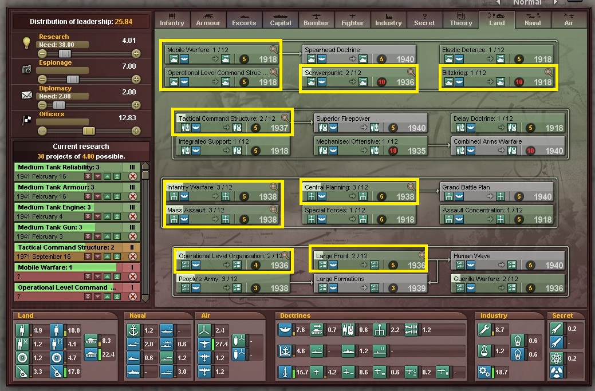The width and height of the screenshot is (595, 391).
Task: Click the Diplomacy slider handle
Action: [x=59, y=105]
